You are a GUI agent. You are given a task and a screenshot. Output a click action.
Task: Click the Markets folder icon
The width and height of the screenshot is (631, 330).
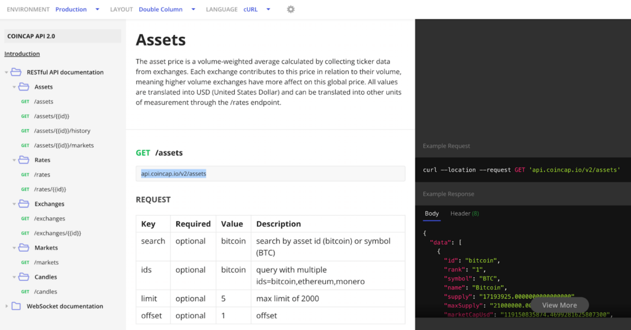(x=24, y=247)
